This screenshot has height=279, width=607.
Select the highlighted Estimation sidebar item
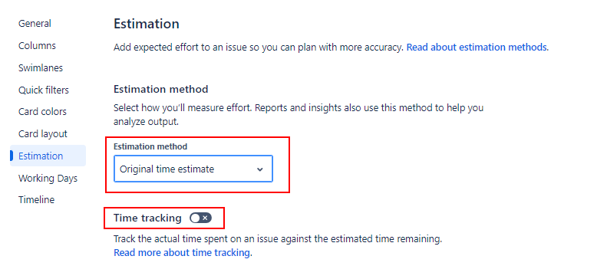coord(48,156)
